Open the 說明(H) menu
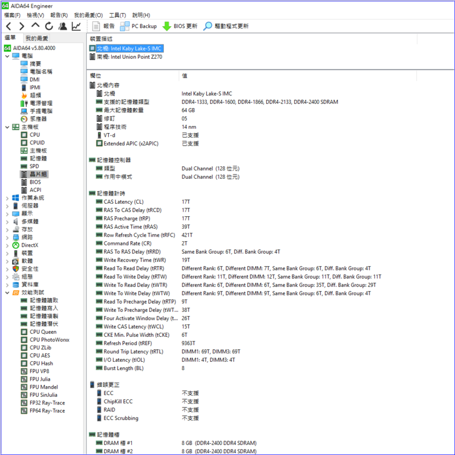Image resolution: width=455 pixels, height=455 pixels. [x=141, y=15]
